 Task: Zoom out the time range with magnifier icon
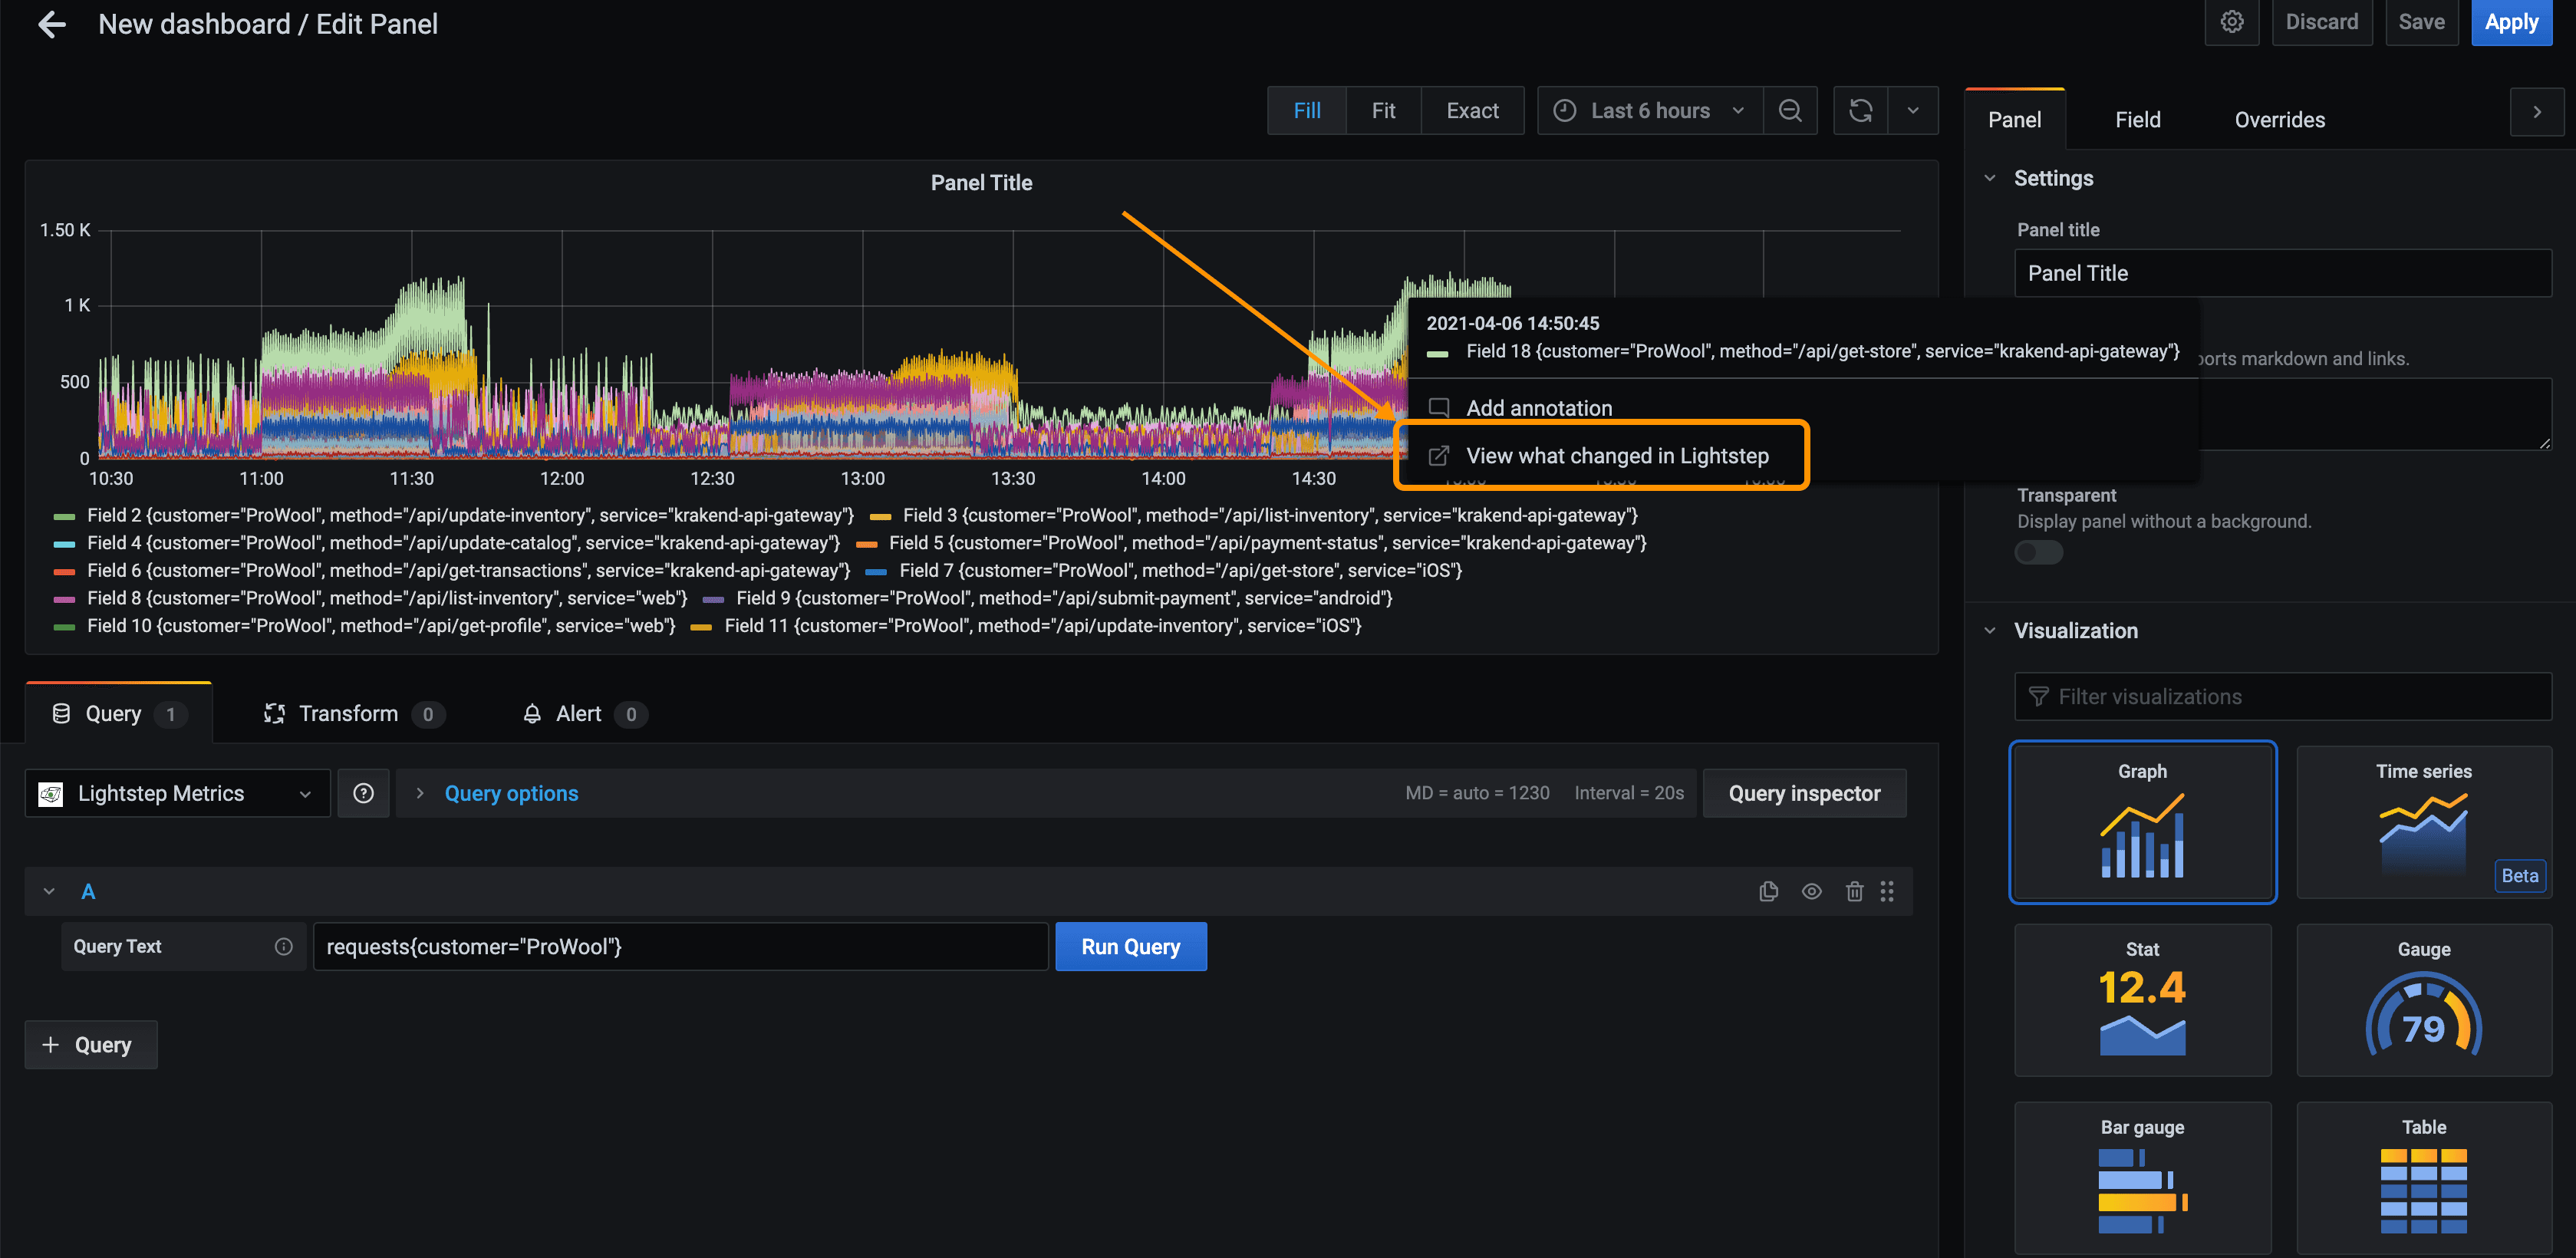1790,110
